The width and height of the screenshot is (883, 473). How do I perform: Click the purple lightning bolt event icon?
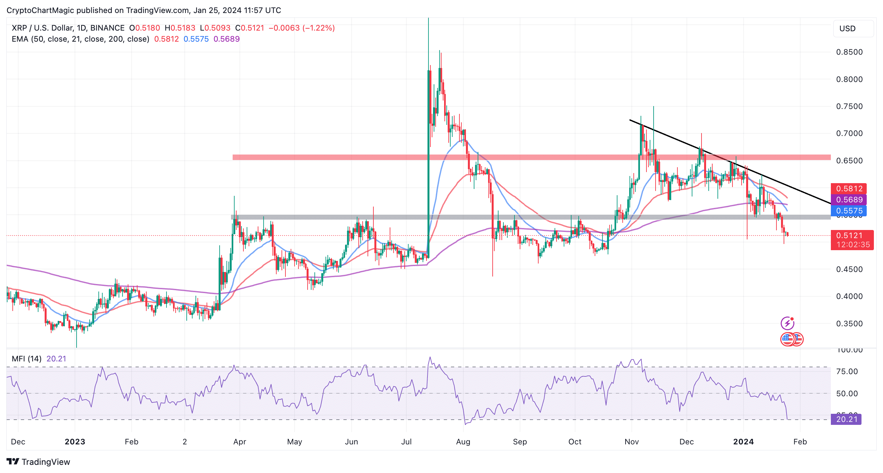click(x=787, y=323)
